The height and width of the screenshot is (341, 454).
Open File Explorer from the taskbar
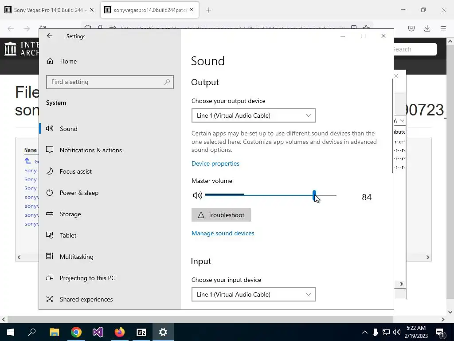[x=54, y=332]
